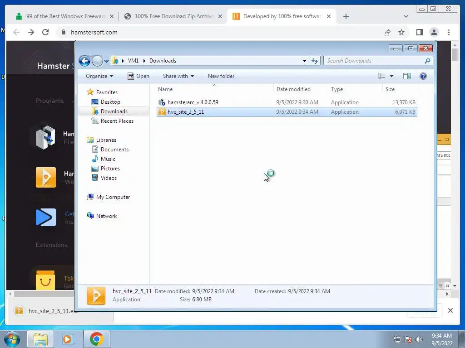465x348 pixels.
Task: Click the hamsterarc installer file icon
Action: [x=162, y=102]
